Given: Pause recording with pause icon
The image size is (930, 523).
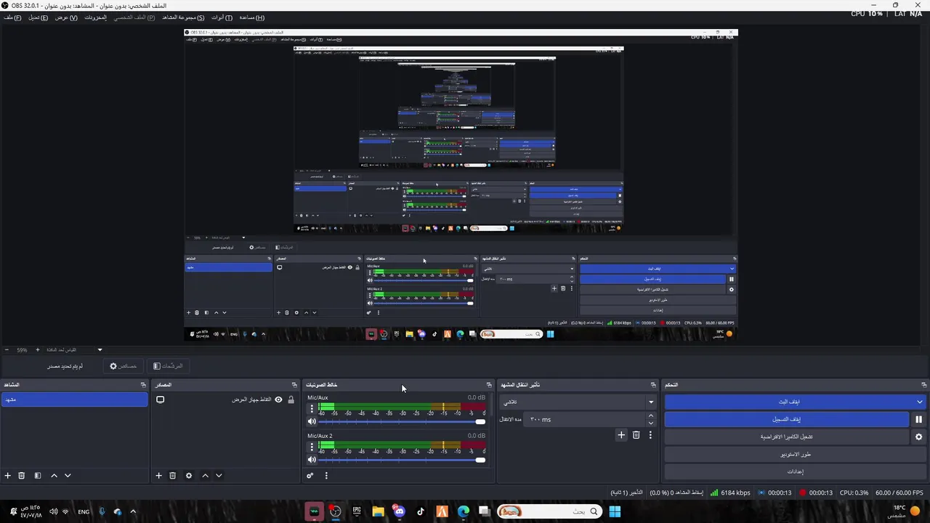Looking at the screenshot, I should click(x=918, y=419).
